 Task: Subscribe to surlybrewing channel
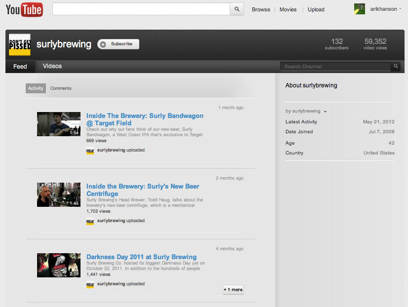(x=119, y=44)
